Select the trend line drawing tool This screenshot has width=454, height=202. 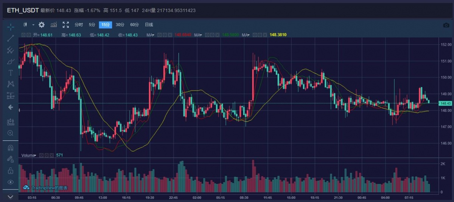click(x=11, y=38)
